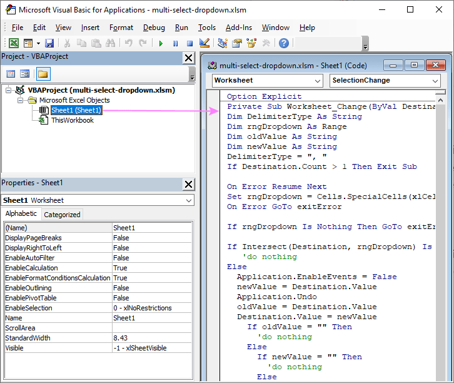Viewport: 454px width, 383px height.
Task: Click the code line 'Option Explicit'
Action: (264, 96)
